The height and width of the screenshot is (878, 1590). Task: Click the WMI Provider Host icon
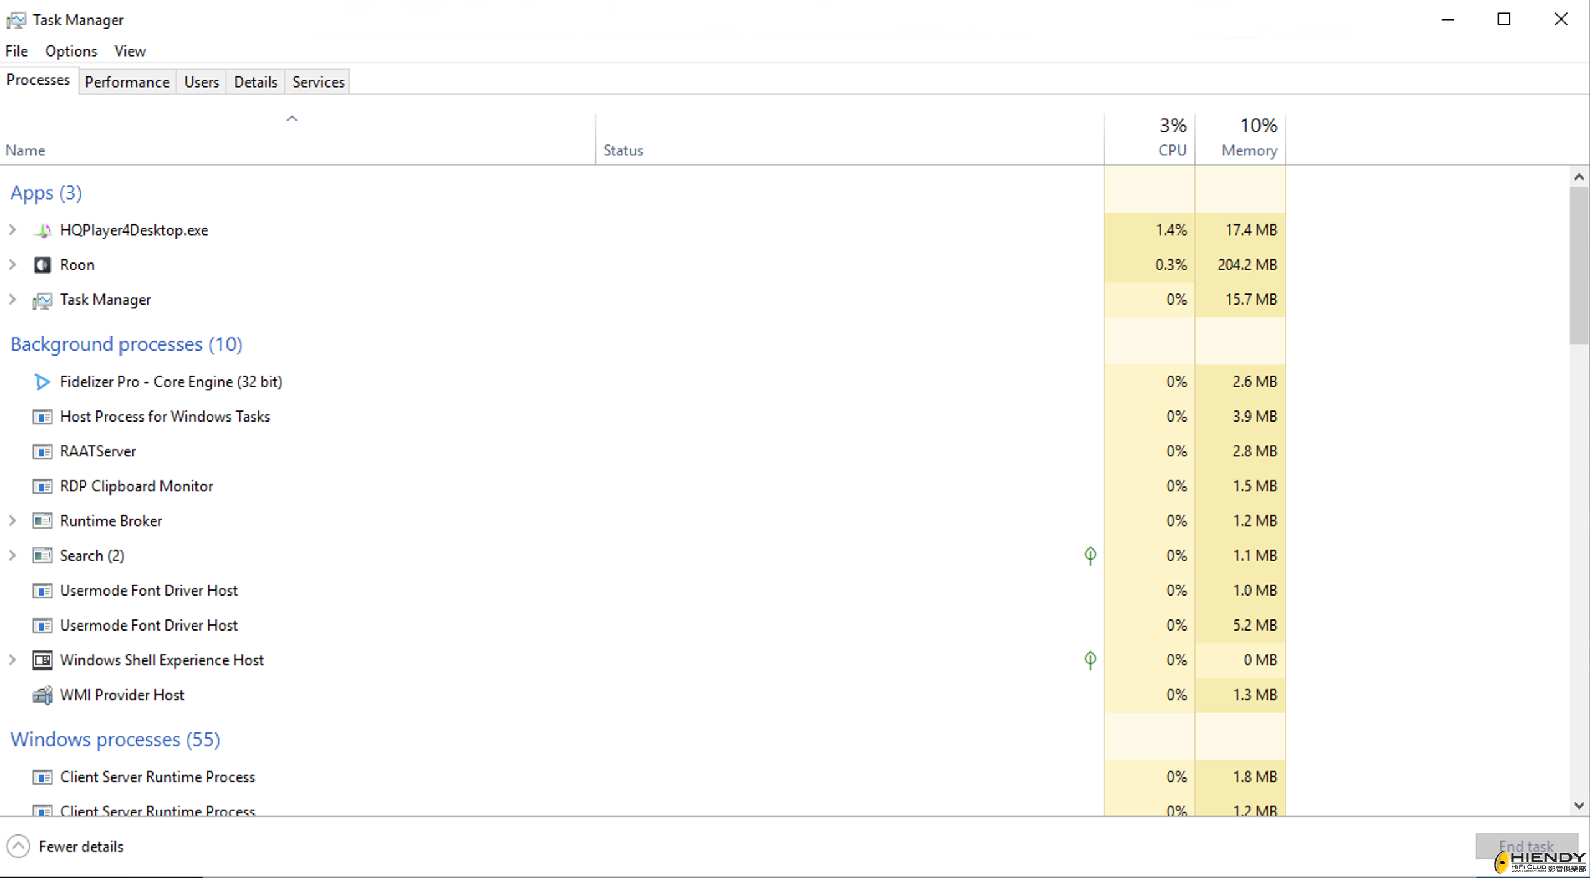[42, 695]
